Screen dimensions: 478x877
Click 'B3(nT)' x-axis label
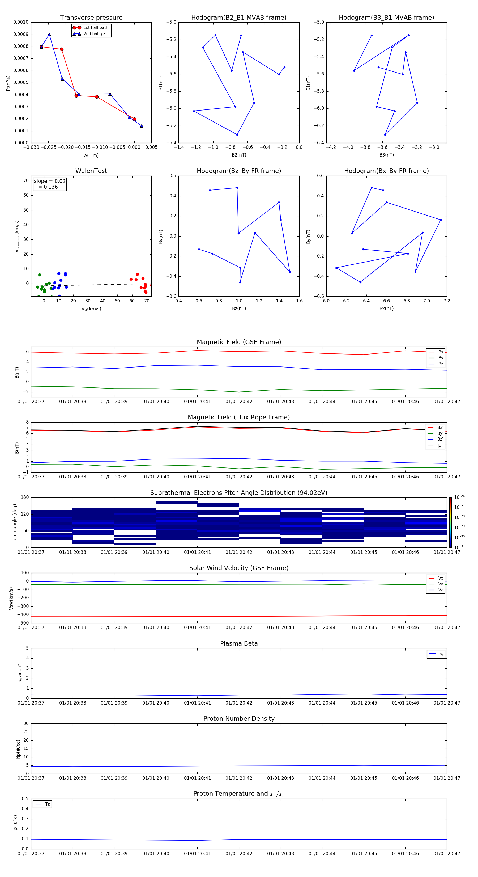[x=386, y=155]
